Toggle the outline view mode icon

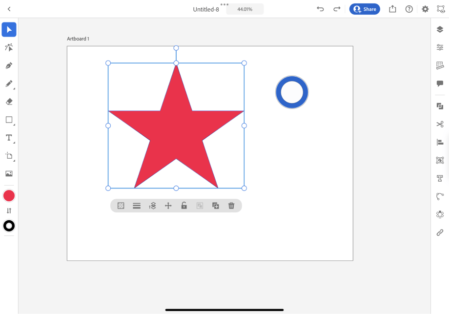coord(441,9)
